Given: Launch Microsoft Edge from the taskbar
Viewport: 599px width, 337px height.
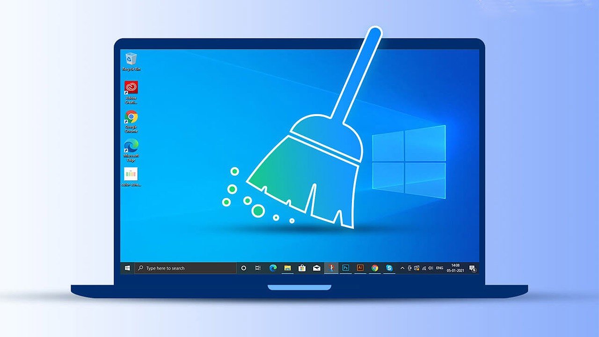Looking at the screenshot, I should point(273,268).
